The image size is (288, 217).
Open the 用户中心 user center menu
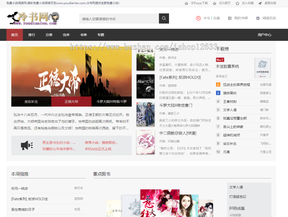tap(265, 34)
